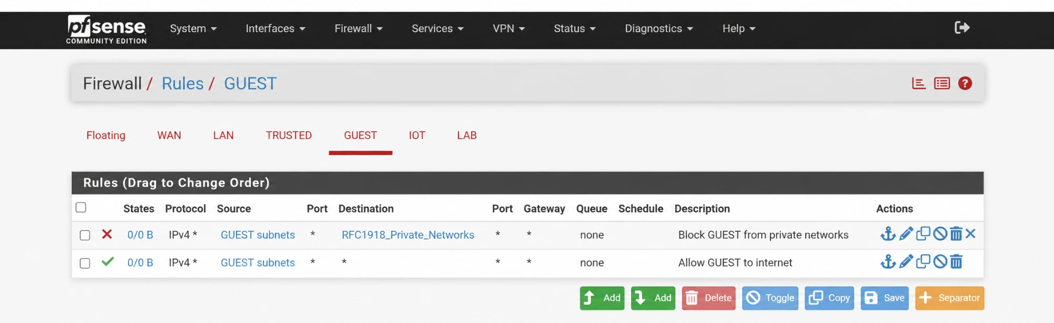This screenshot has height=323, width=1054.
Task: Edit the Allow GUEST to internet rule
Action: (906, 261)
